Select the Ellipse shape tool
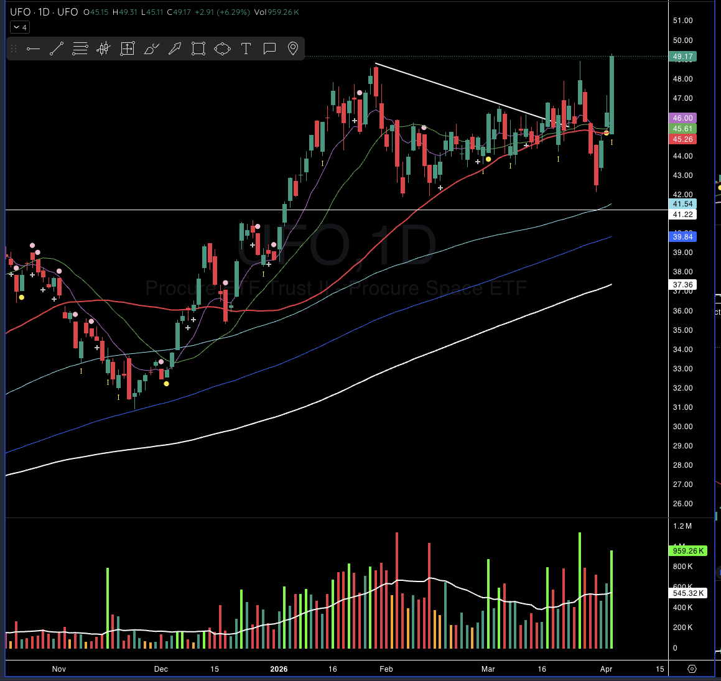 point(222,49)
